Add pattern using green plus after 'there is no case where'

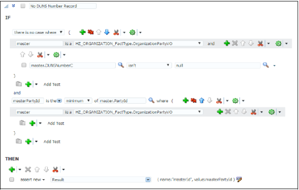pyautogui.click(x=83, y=32)
